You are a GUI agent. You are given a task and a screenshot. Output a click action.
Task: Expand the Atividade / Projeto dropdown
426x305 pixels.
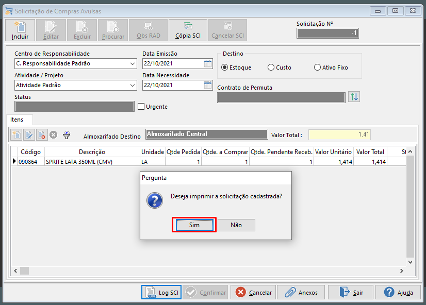(x=133, y=85)
